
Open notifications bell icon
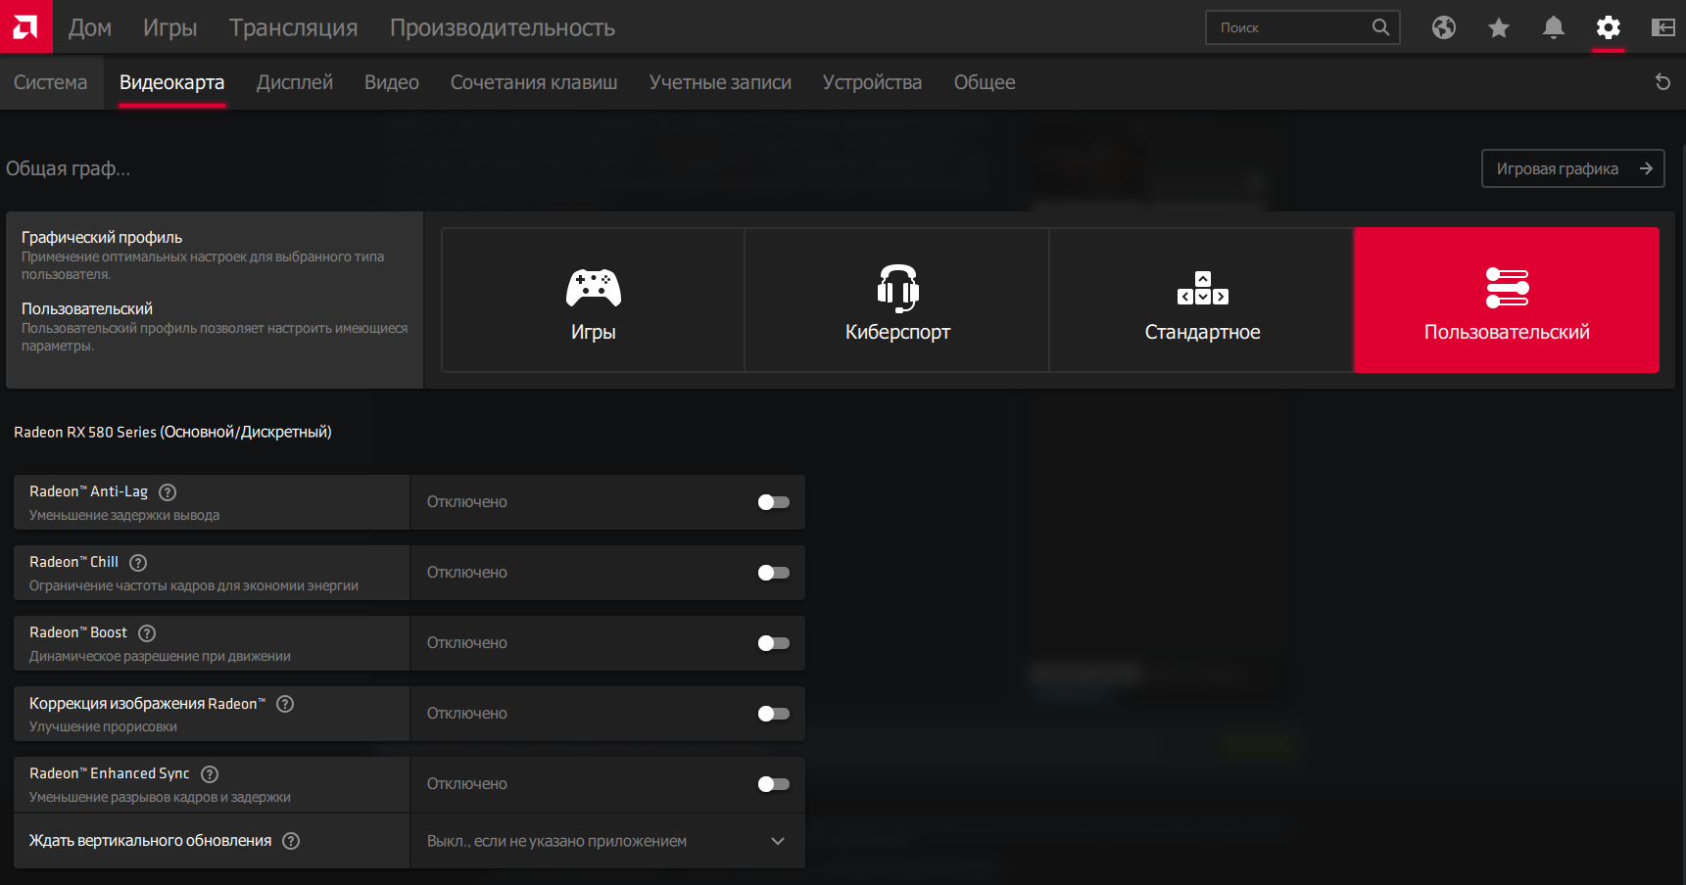tap(1554, 27)
